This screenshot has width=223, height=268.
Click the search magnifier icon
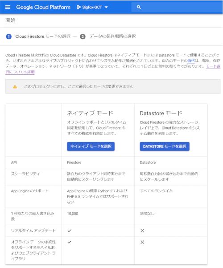point(139,7)
